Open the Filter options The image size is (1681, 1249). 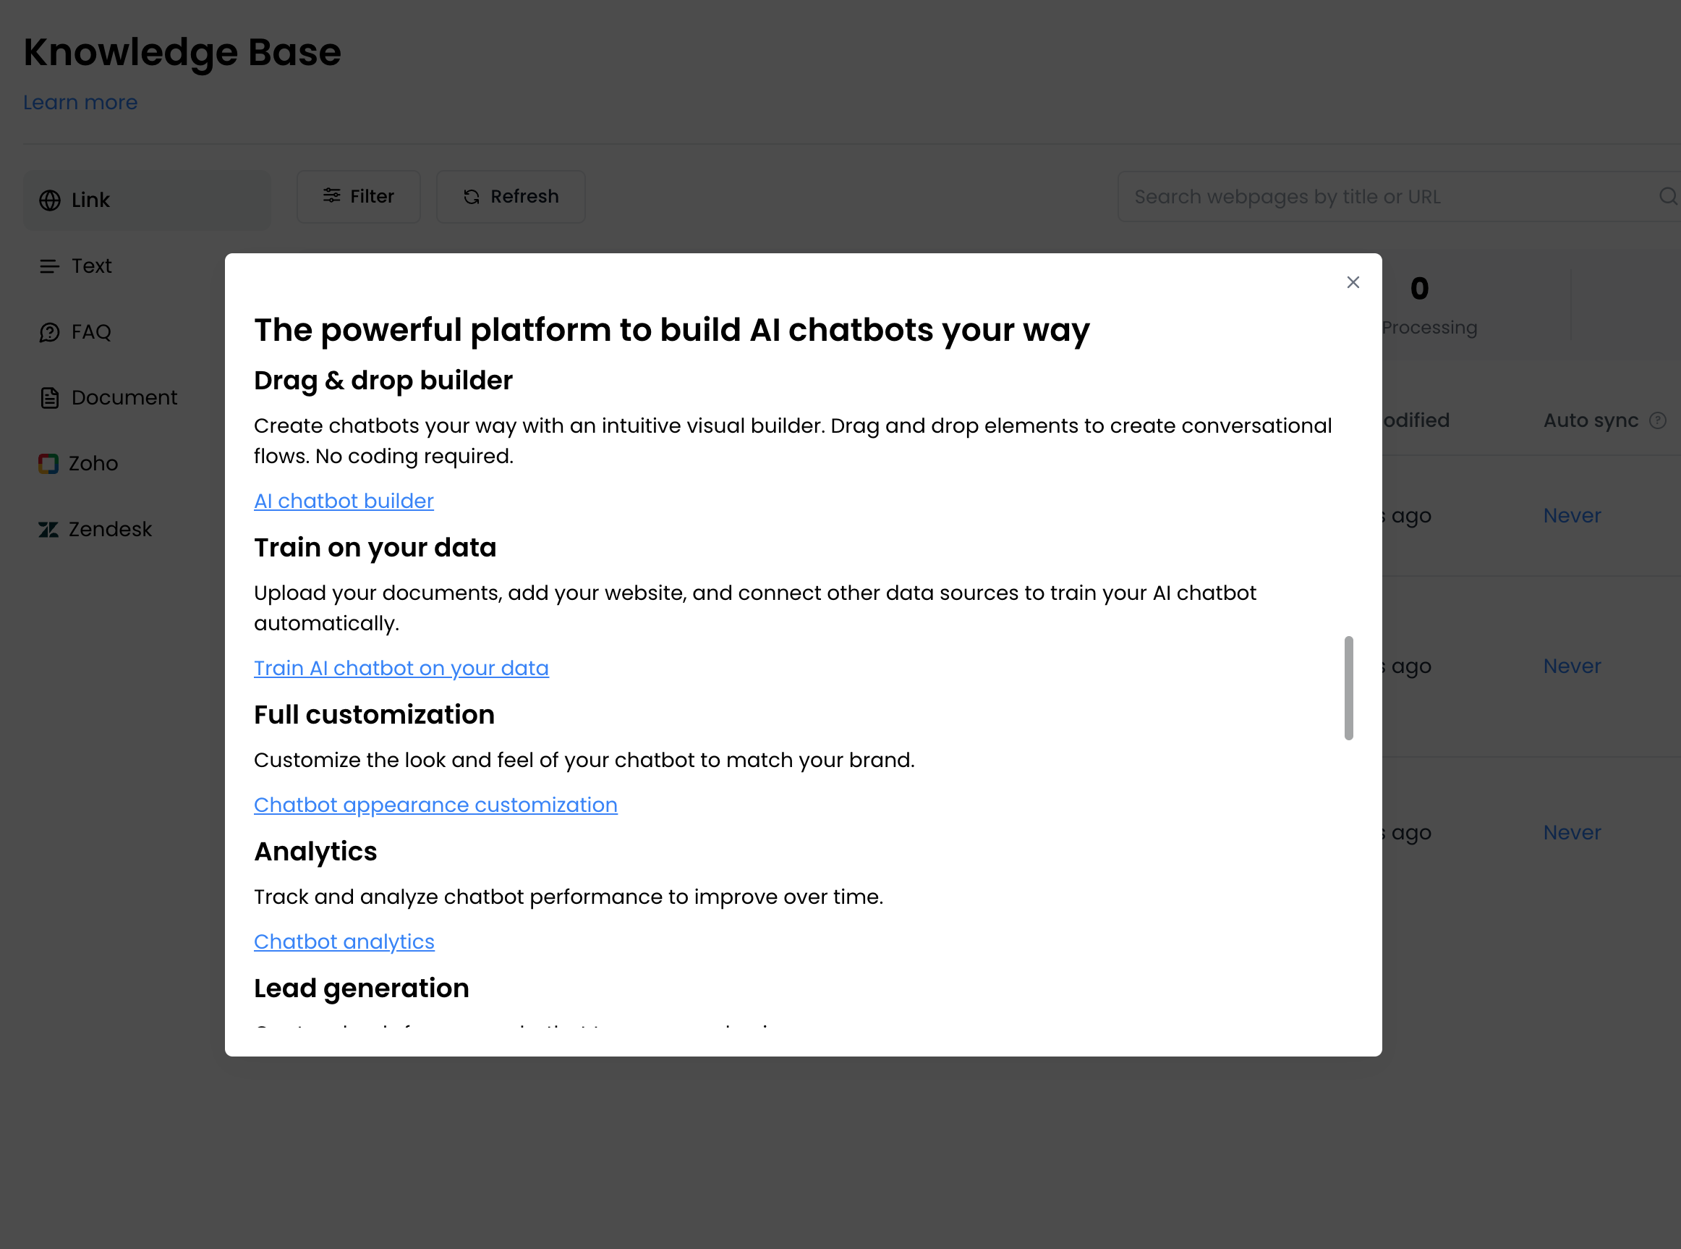[358, 197]
